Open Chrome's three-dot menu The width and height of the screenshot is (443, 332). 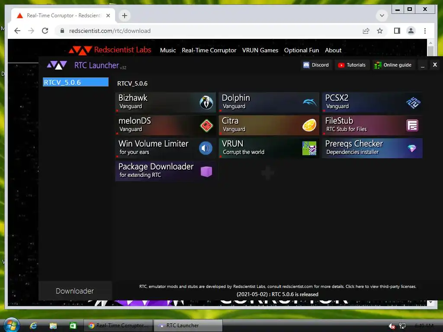pyautogui.click(x=425, y=31)
